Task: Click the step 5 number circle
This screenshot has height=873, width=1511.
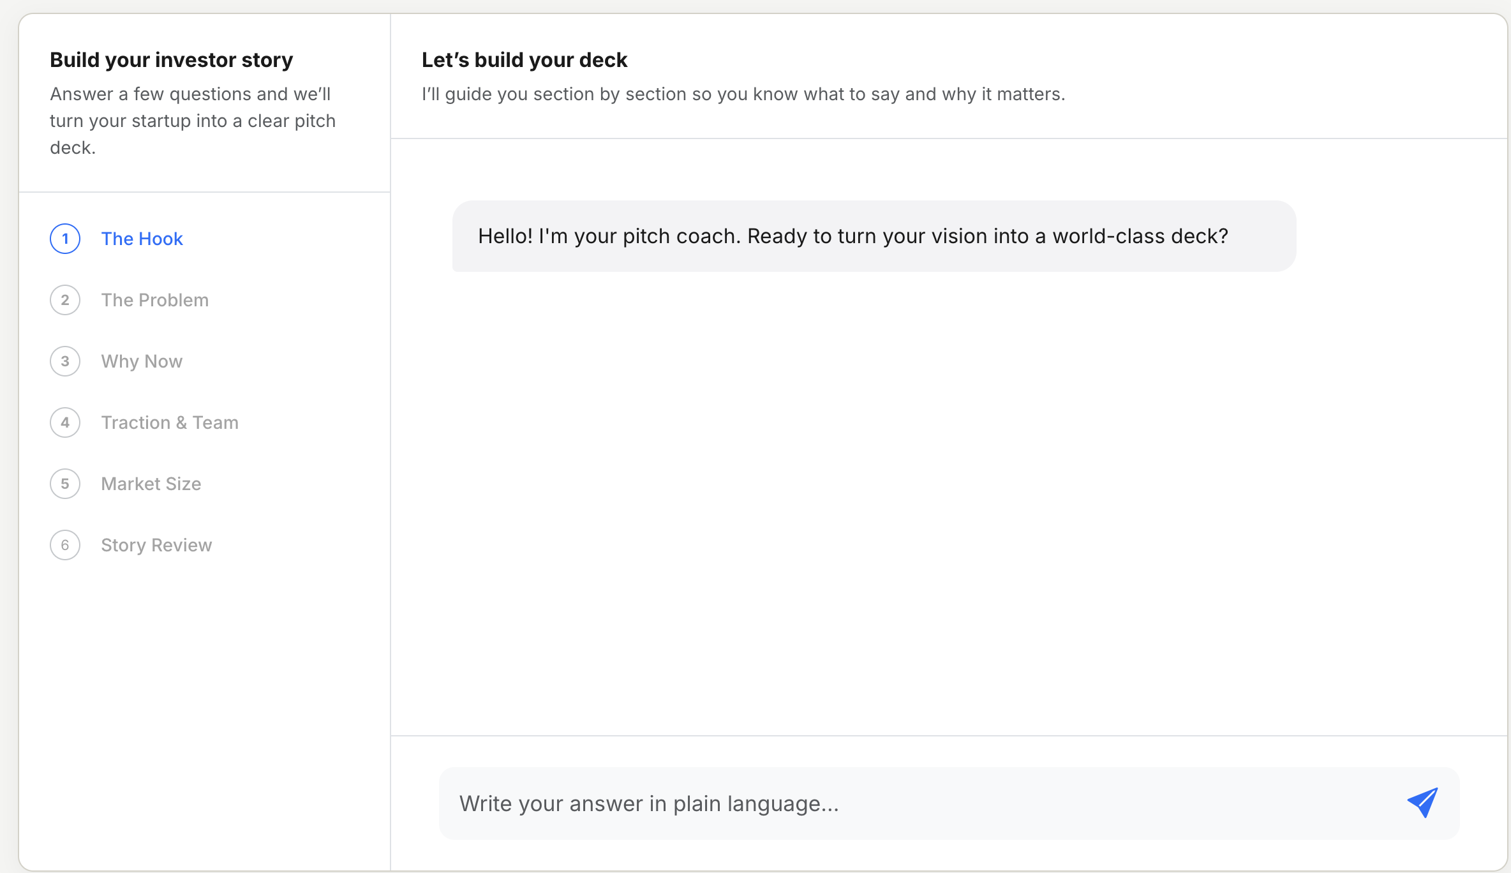Action: click(x=65, y=484)
